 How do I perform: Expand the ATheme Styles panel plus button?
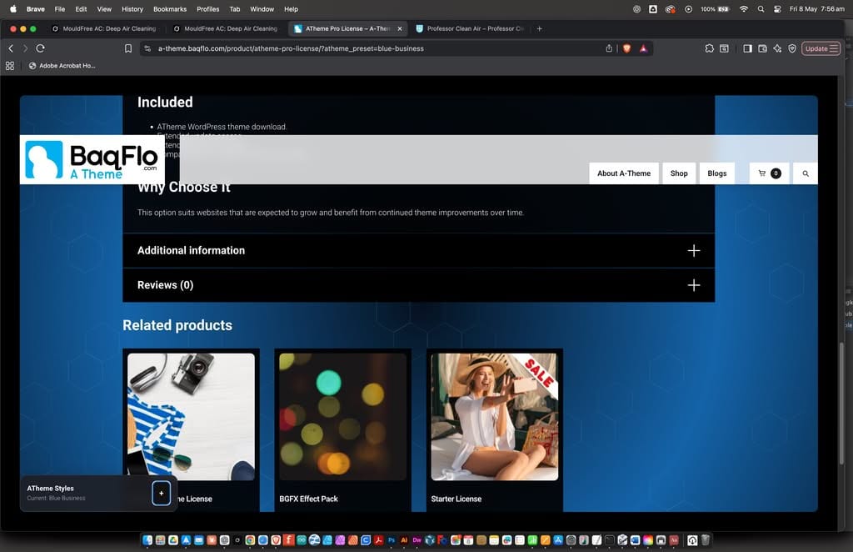click(x=161, y=493)
